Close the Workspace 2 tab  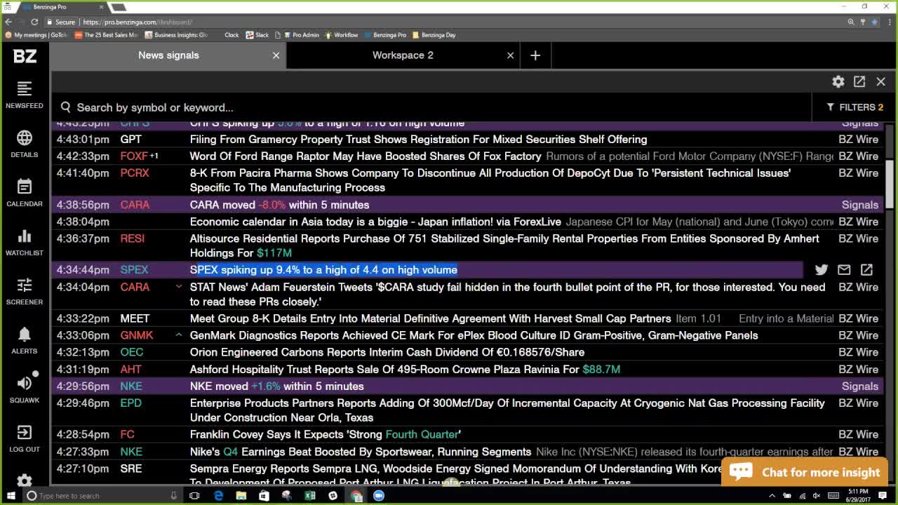pyautogui.click(x=510, y=55)
